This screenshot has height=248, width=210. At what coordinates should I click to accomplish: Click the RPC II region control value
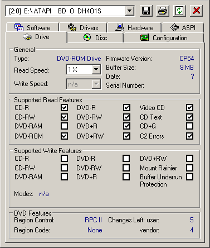coord(94,220)
